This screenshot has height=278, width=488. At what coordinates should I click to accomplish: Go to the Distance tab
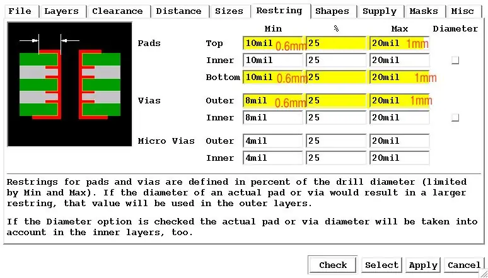[180, 11]
